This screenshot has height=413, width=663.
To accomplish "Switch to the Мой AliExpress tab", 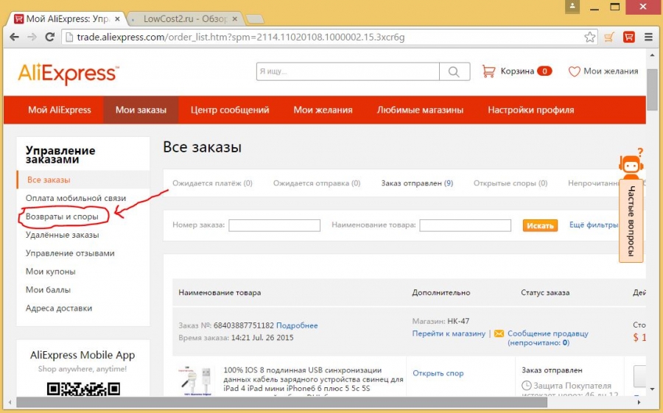I will (x=68, y=19).
